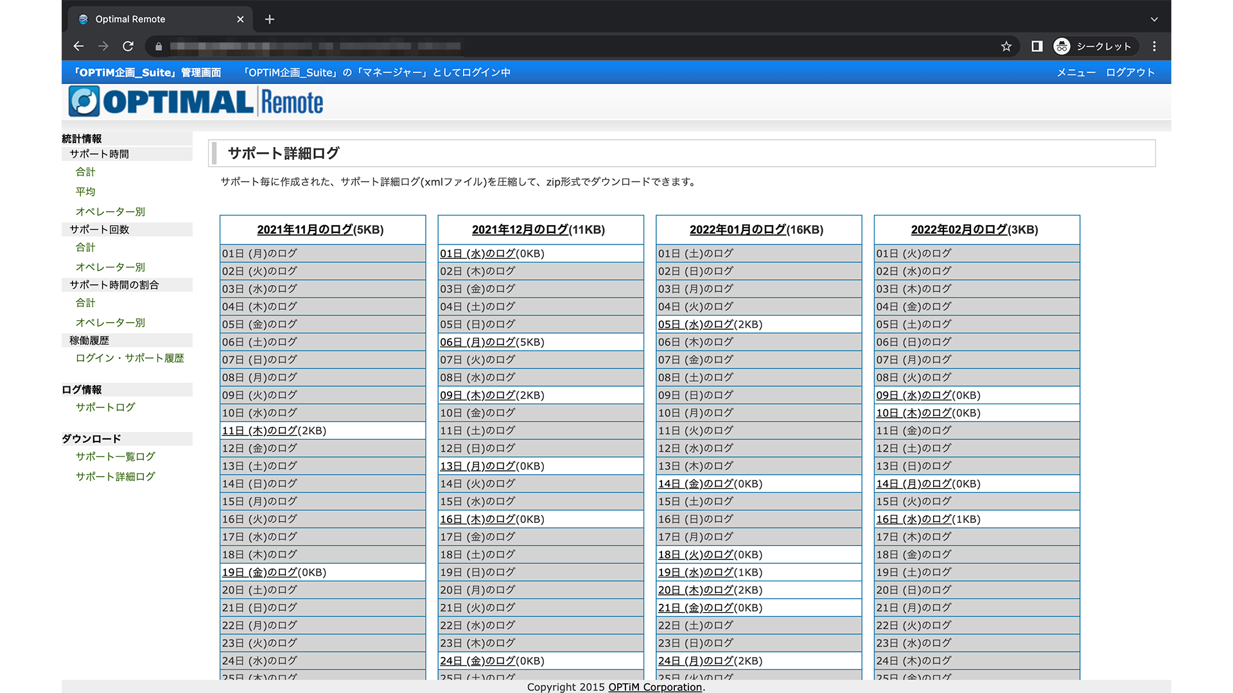Click the browser forward arrow

point(103,46)
